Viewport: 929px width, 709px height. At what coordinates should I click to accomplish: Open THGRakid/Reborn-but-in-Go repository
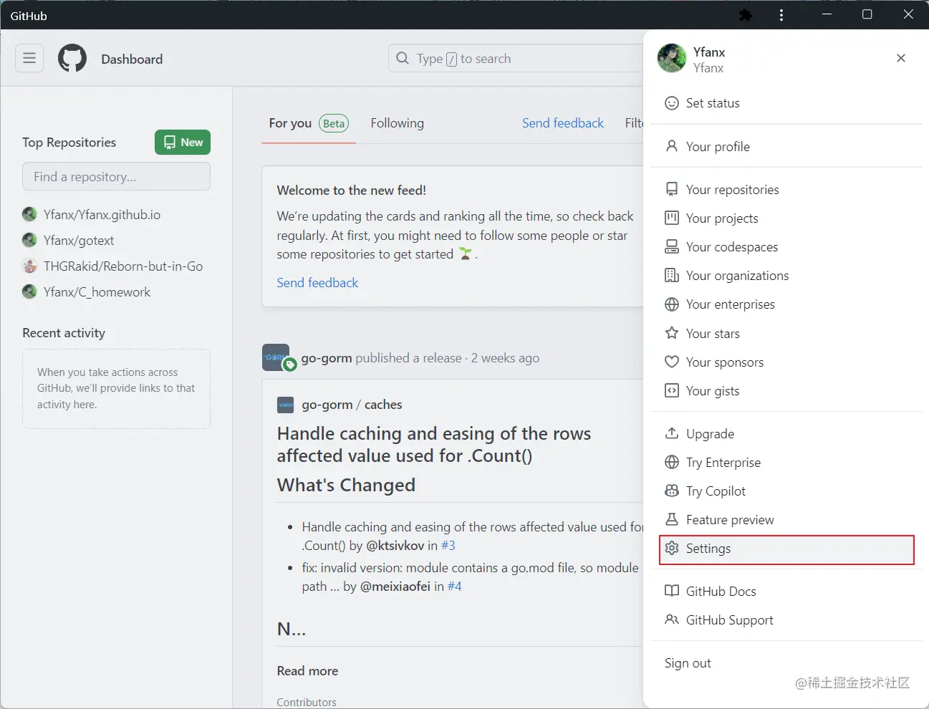[123, 266]
